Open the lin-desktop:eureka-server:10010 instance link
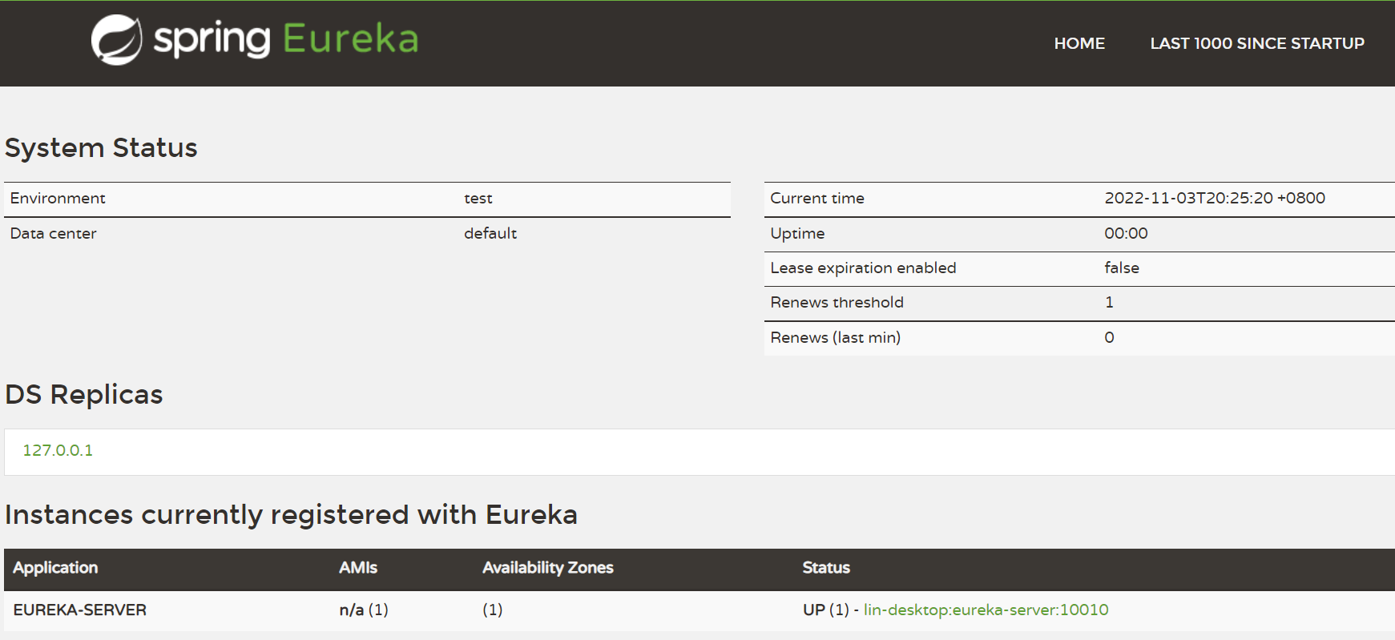The image size is (1395, 640). (986, 610)
